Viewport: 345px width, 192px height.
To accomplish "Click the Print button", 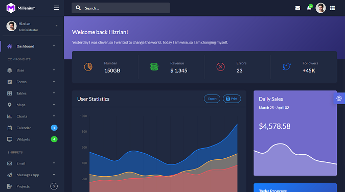I will (x=232, y=99).
